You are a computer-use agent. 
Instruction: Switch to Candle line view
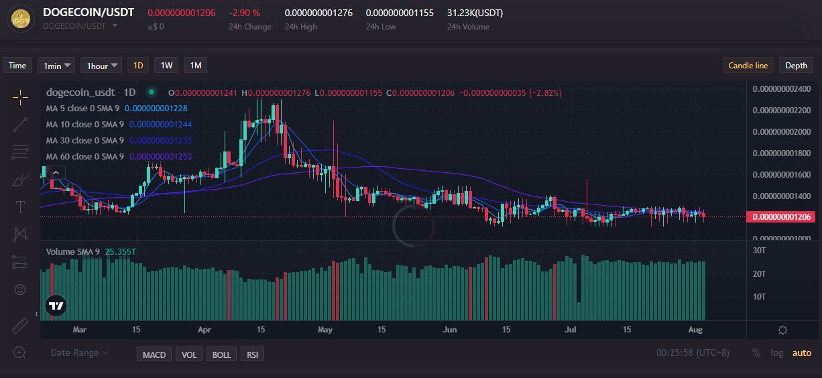(x=748, y=65)
